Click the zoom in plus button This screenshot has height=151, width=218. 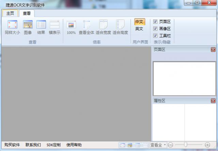pos(207,145)
